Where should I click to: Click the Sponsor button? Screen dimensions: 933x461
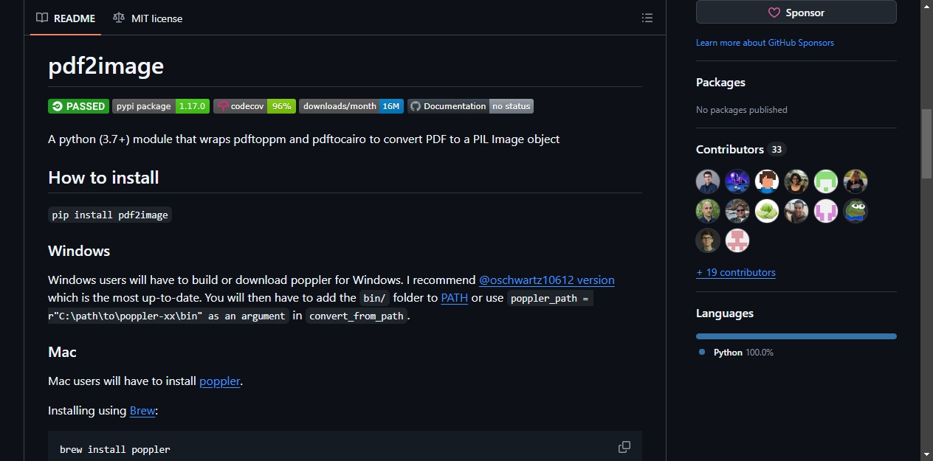796,13
